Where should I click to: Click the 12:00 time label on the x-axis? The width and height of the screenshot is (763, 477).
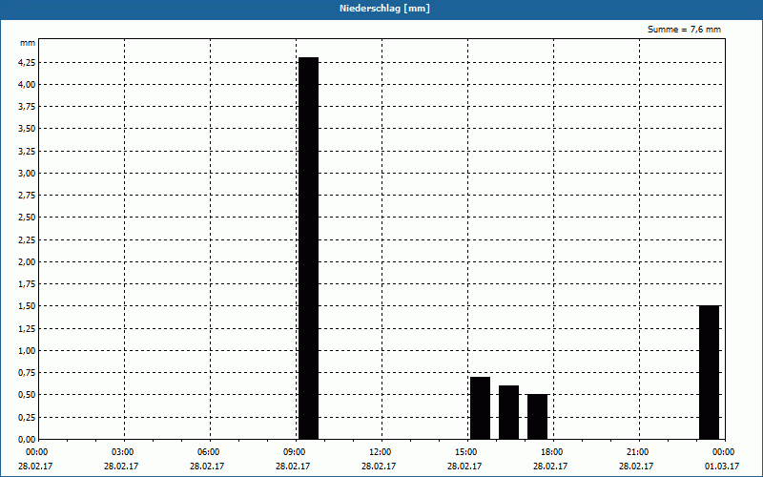point(380,452)
